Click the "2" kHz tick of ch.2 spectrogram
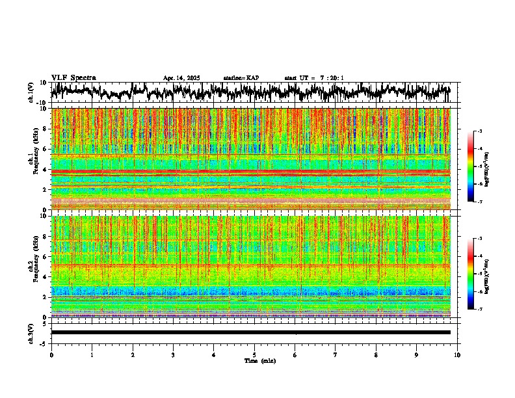Viewport: 515px width, 398px height. [x=46, y=297]
